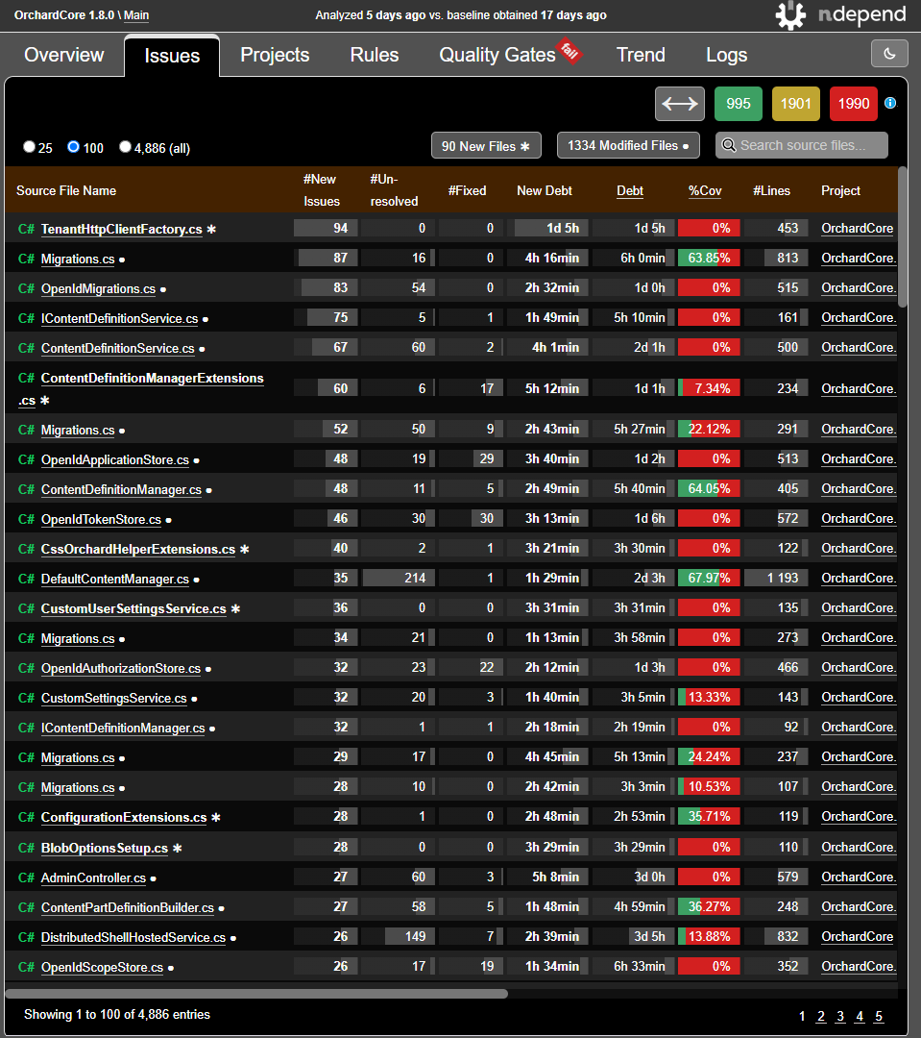Click C# icon beside IContentDefinitionManager.cs
The width and height of the screenshot is (921, 1038).
[x=26, y=728]
